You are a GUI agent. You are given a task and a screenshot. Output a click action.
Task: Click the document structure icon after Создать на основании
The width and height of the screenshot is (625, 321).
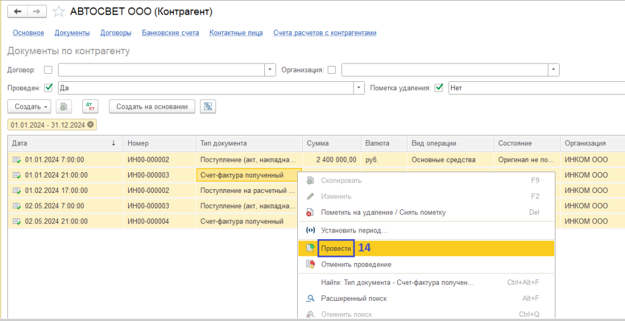(208, 107)
